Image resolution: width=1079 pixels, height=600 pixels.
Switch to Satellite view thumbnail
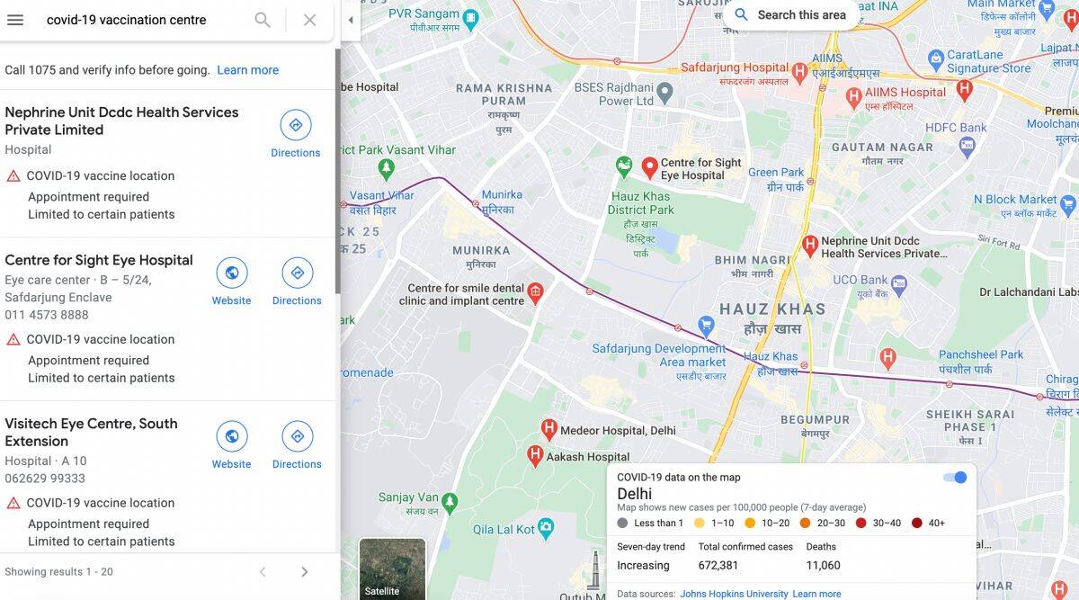(392, 569)
